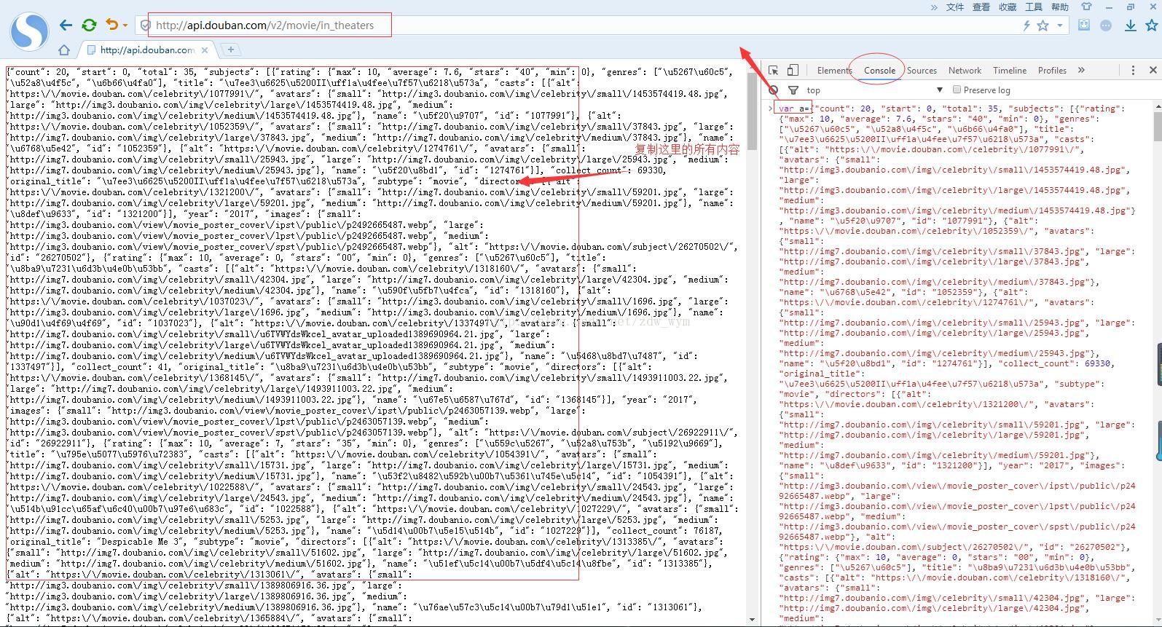
Task: Toggle device toolbar mode in DevTools
Action: [x=793, y=71]
